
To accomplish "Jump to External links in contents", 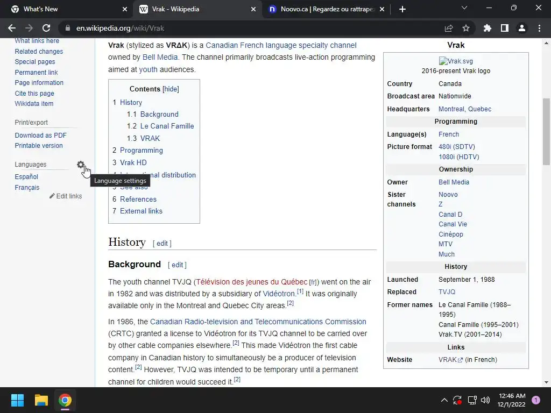I will 141,211.
